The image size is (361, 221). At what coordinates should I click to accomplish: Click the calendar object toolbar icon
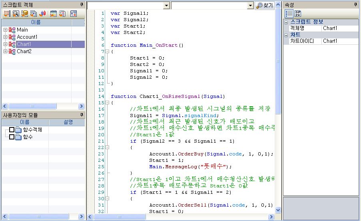(53, 14)
